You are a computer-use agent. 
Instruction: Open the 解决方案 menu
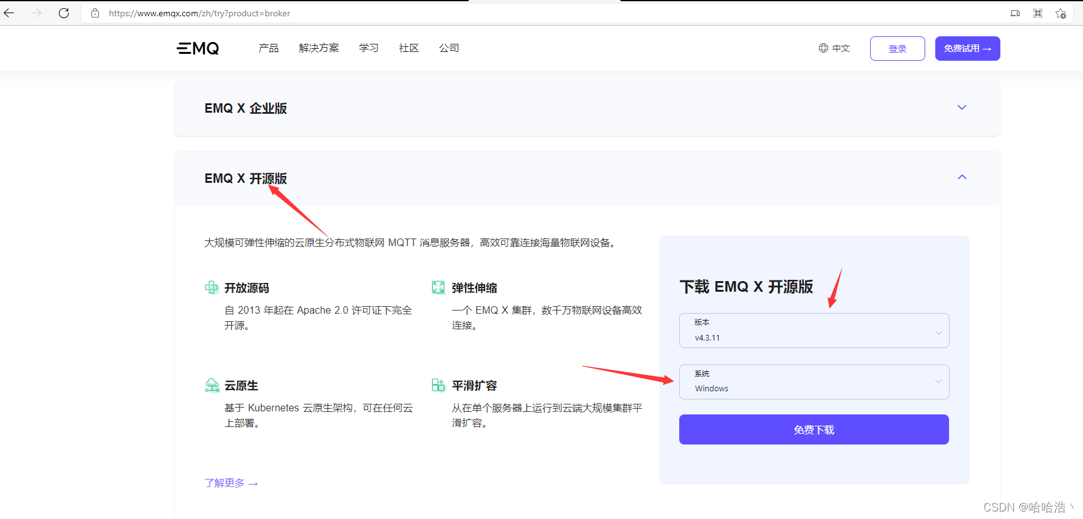pyautogui.click(x=319, y=48)
